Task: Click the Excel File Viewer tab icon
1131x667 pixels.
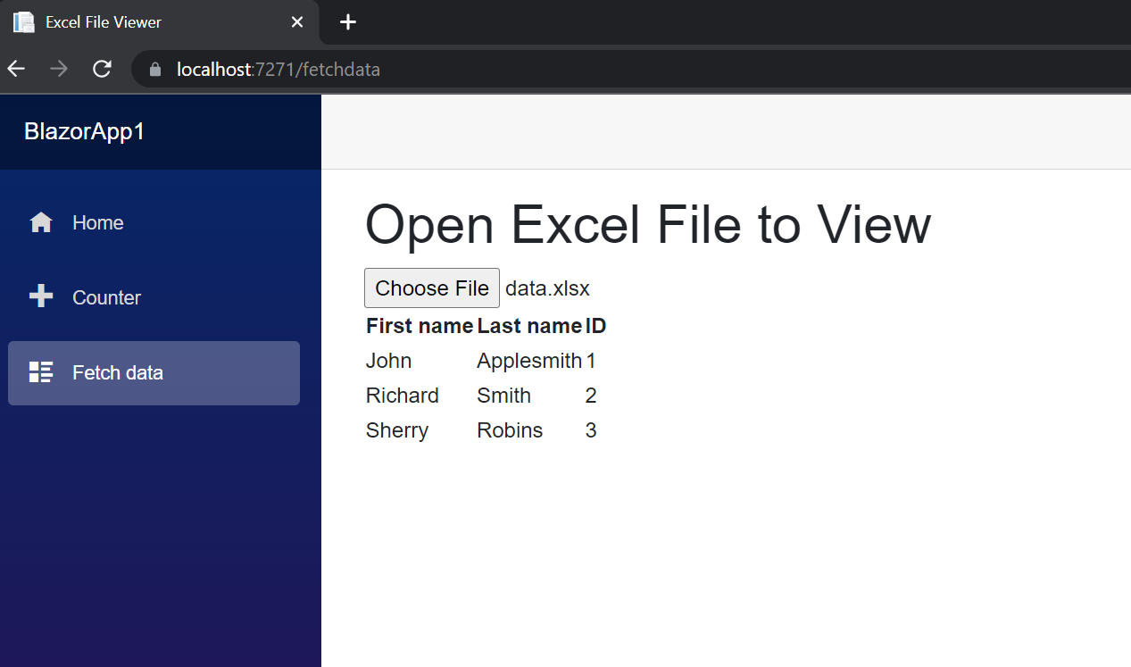Action: [x=24, y=21]
